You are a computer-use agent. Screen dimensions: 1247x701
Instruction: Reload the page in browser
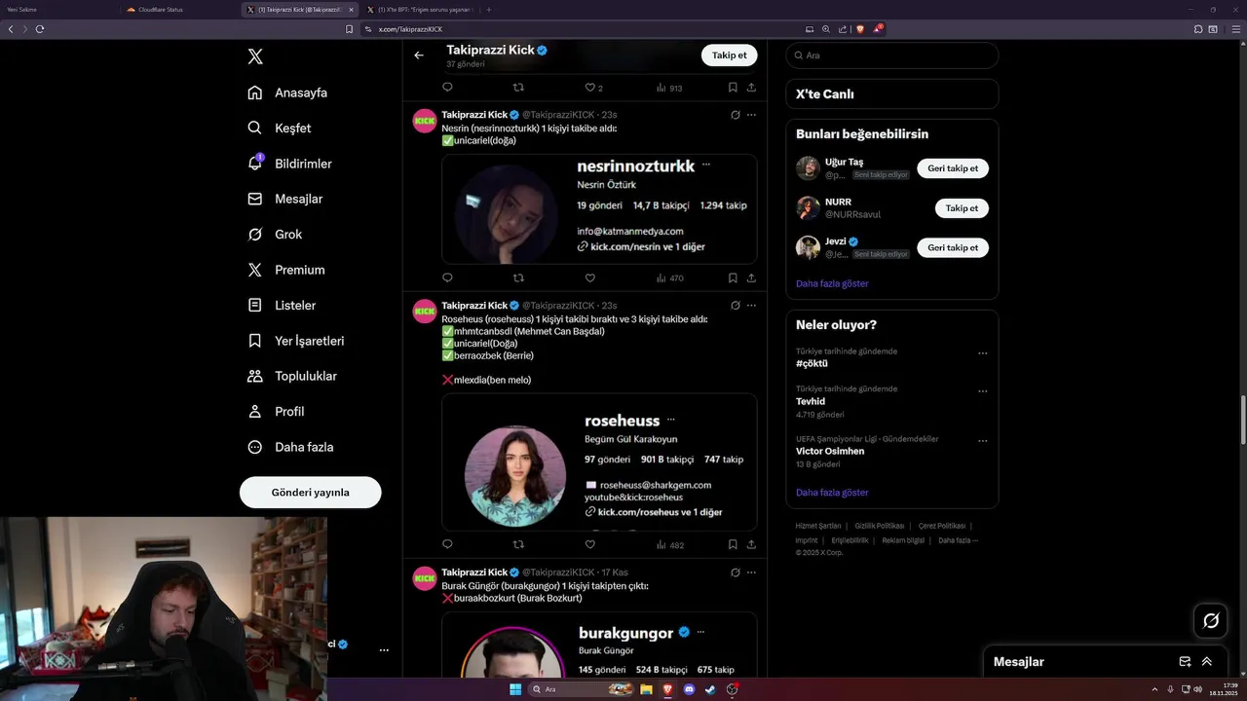(40, 29)
